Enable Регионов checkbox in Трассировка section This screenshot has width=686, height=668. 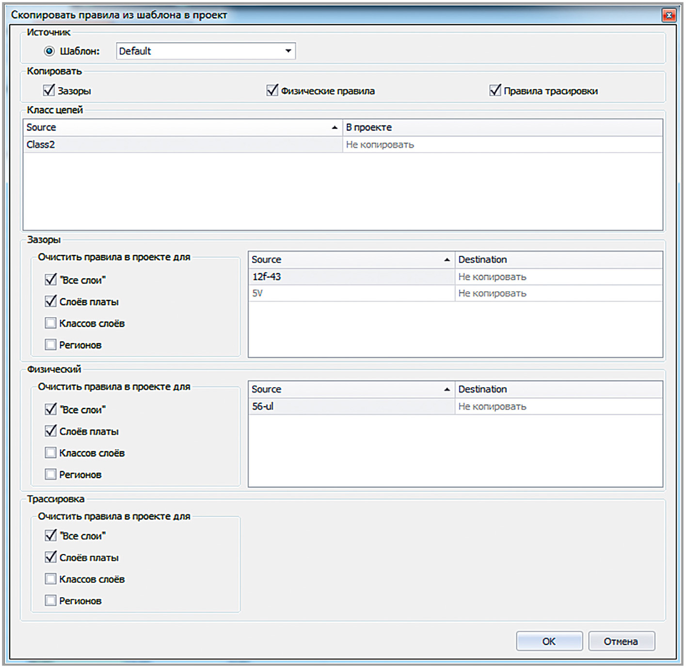[50, 601]
